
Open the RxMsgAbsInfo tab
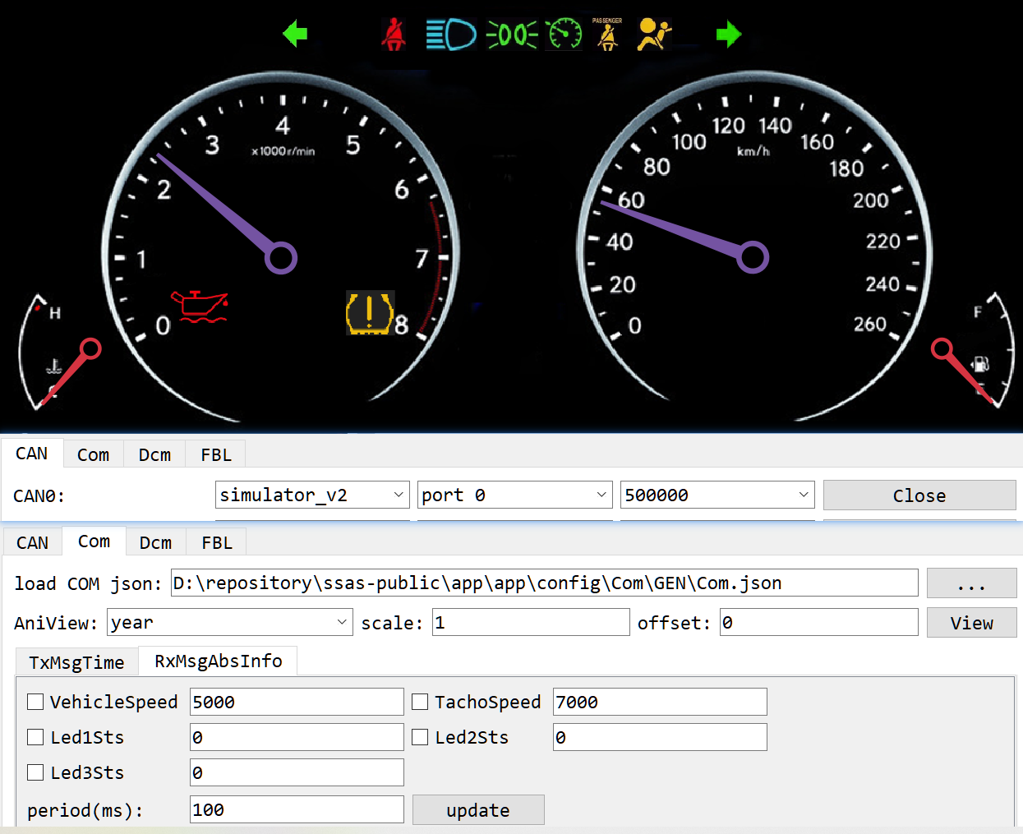click(x=218, y=661)
